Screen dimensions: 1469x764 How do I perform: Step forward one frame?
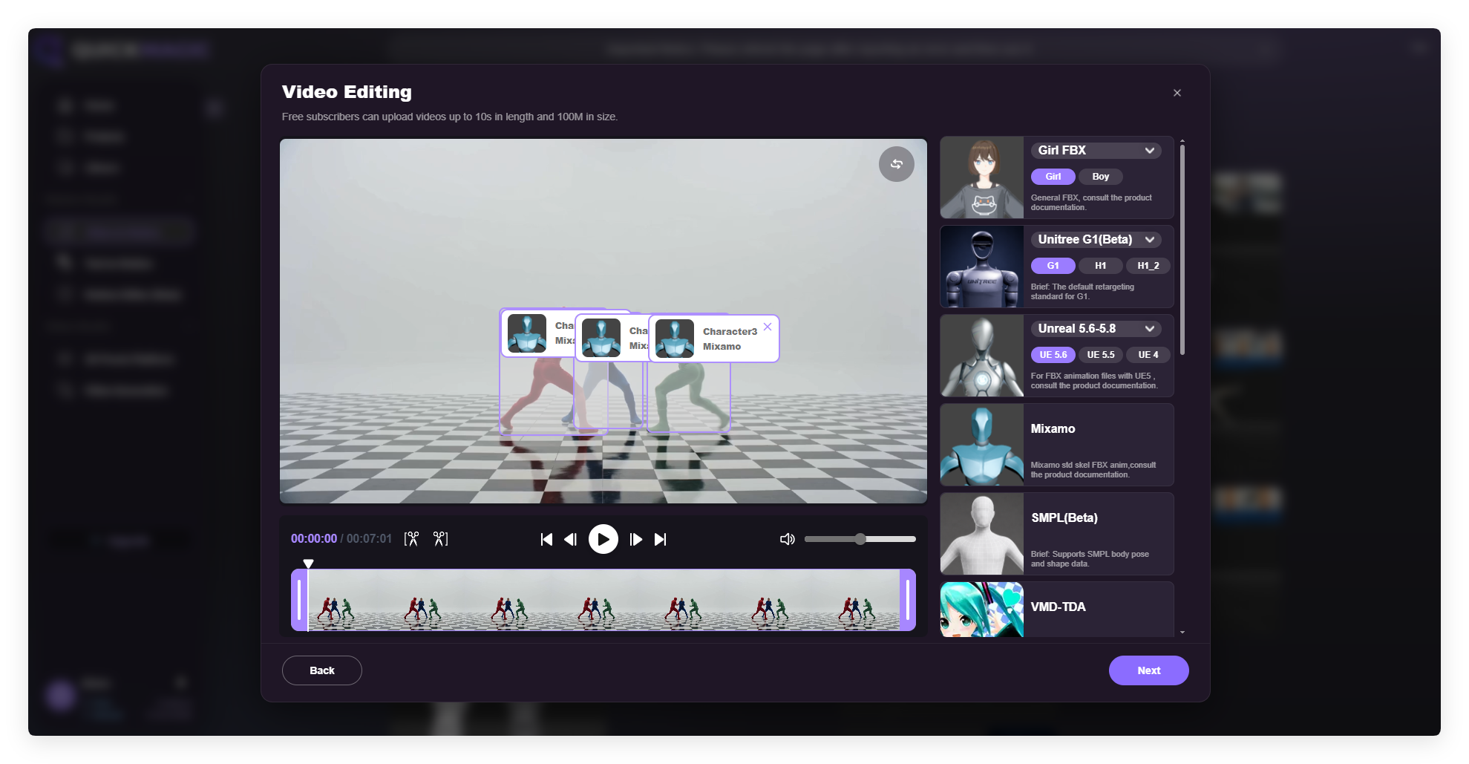tap(635, 540)
